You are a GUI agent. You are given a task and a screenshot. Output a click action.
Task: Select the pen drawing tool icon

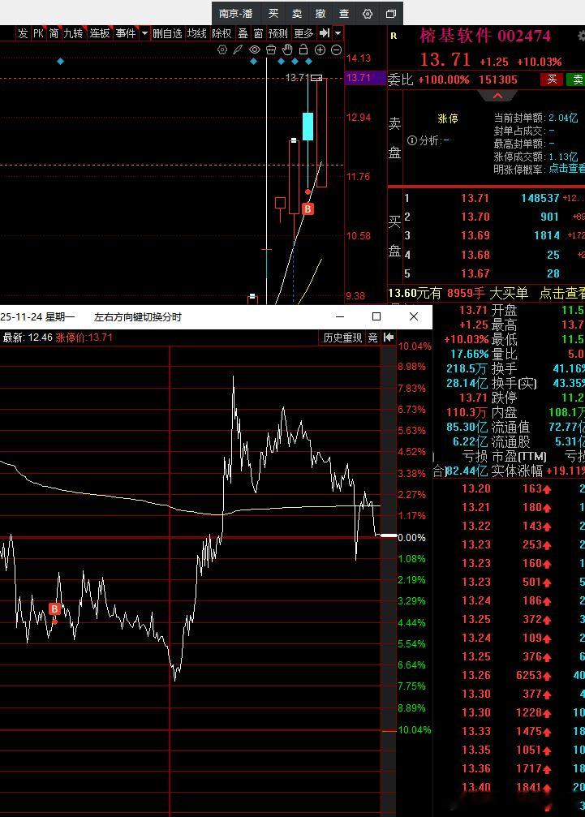coord(238,50)
